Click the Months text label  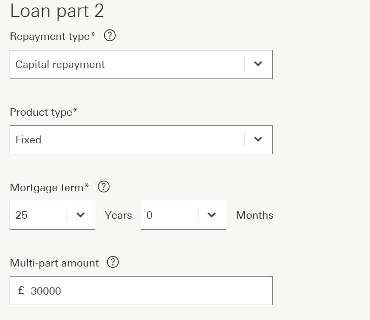[254, 215]
